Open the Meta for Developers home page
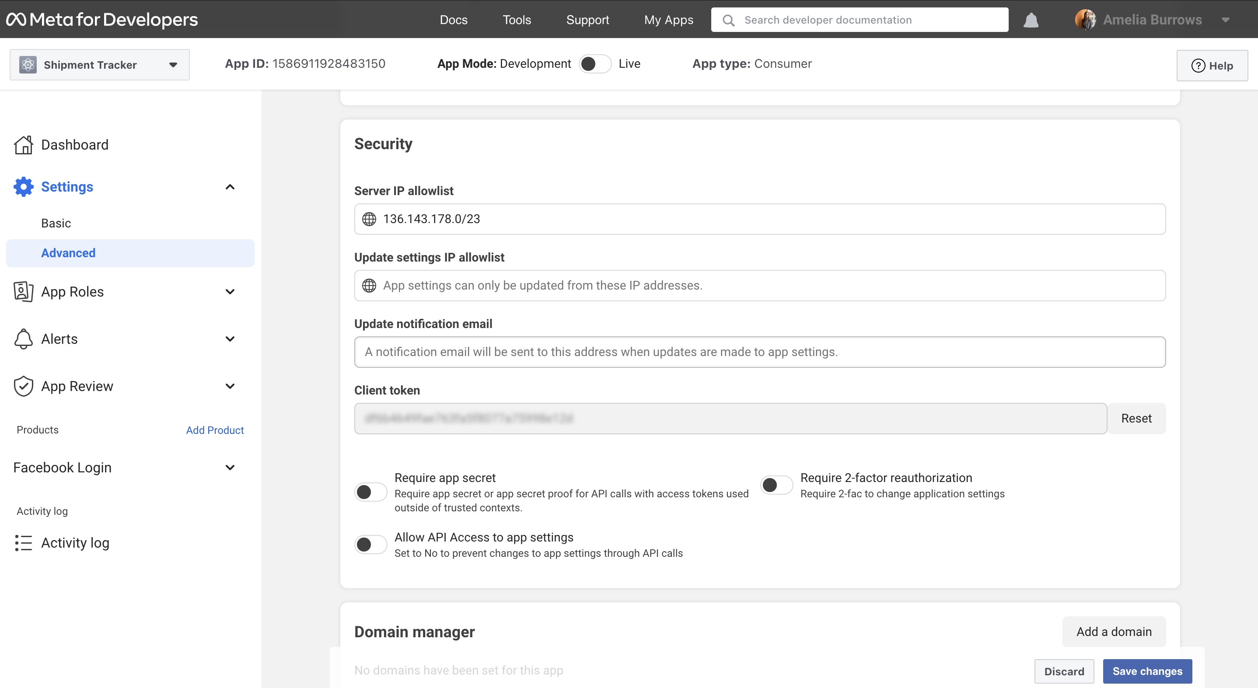 click(101, 20)
